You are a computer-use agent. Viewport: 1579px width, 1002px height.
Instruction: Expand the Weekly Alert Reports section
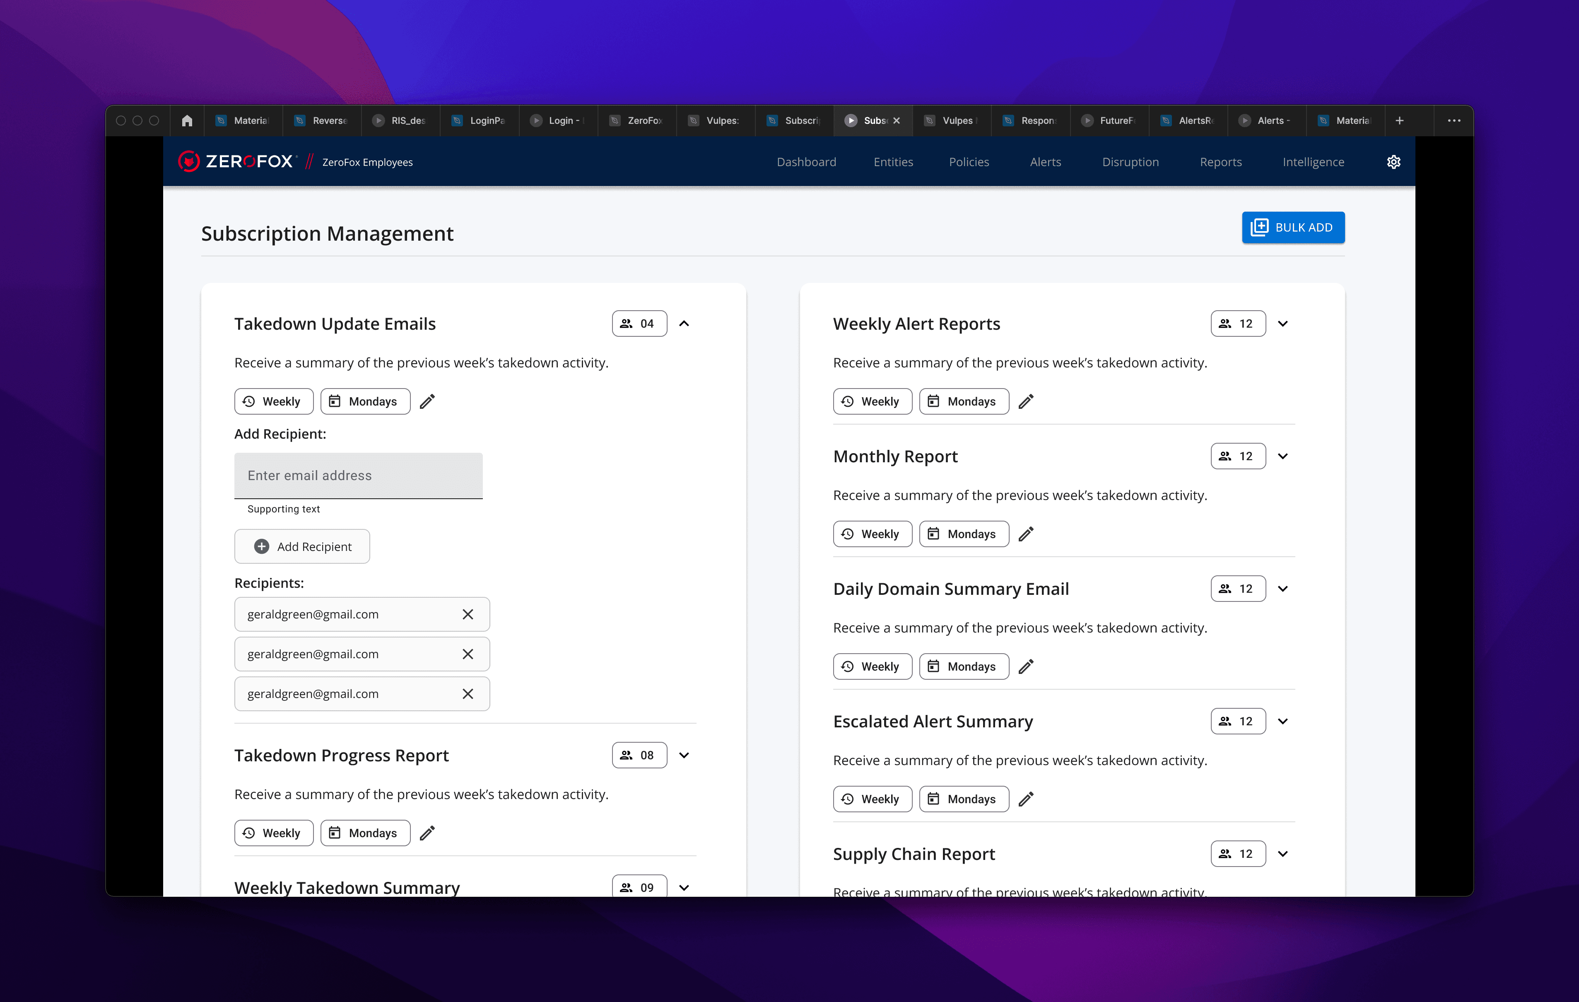[x=1282, y=323]
